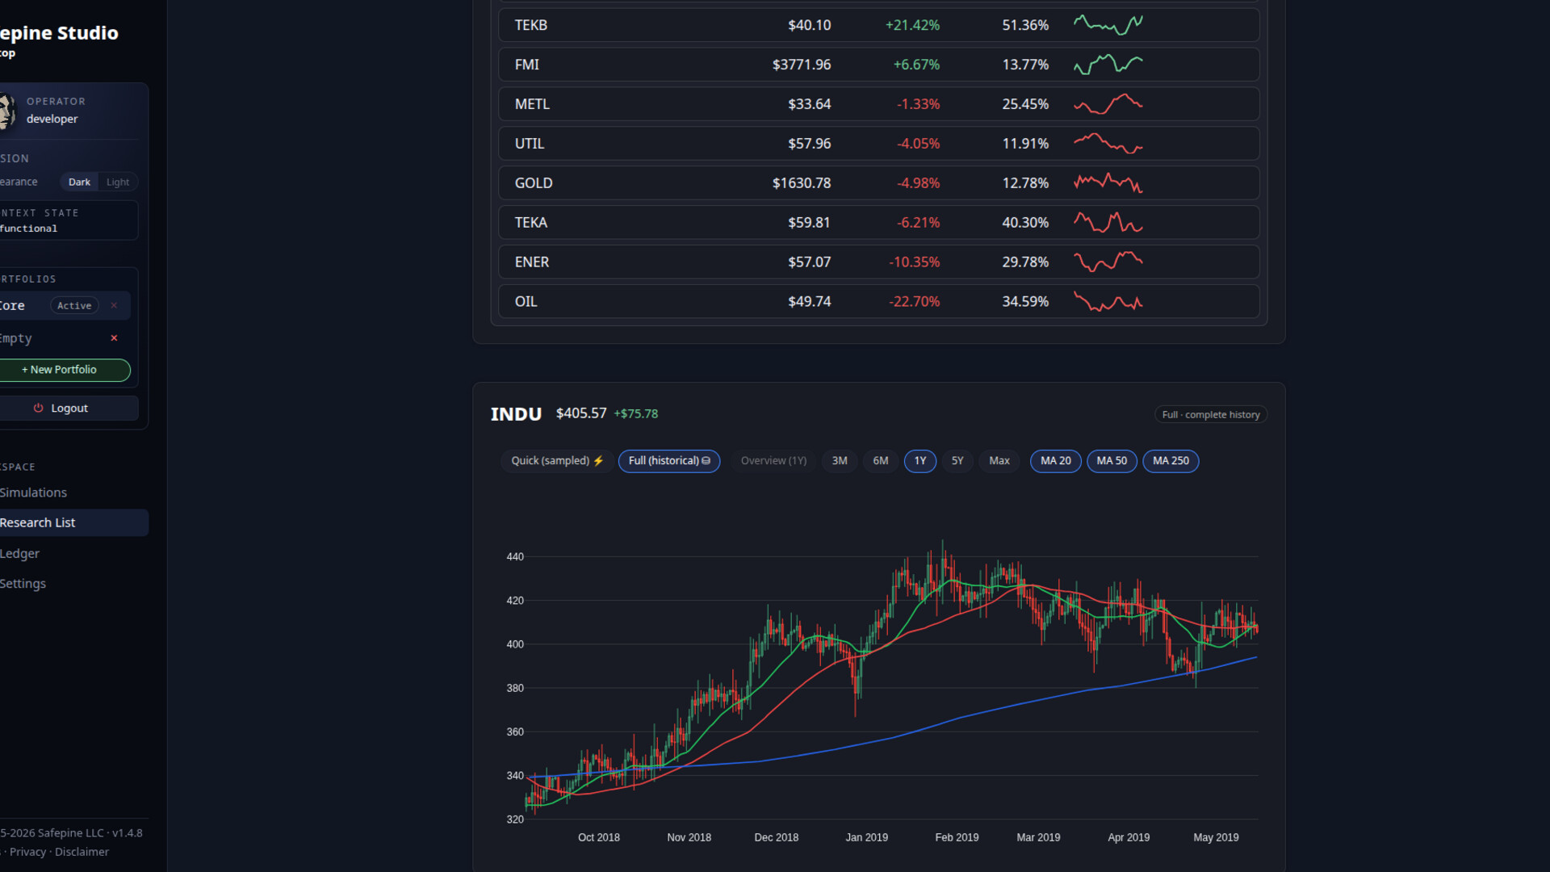Click the TEKB sparkline chart
1550x872 pixels.
pyautogui.click(x=1108, y=25)
